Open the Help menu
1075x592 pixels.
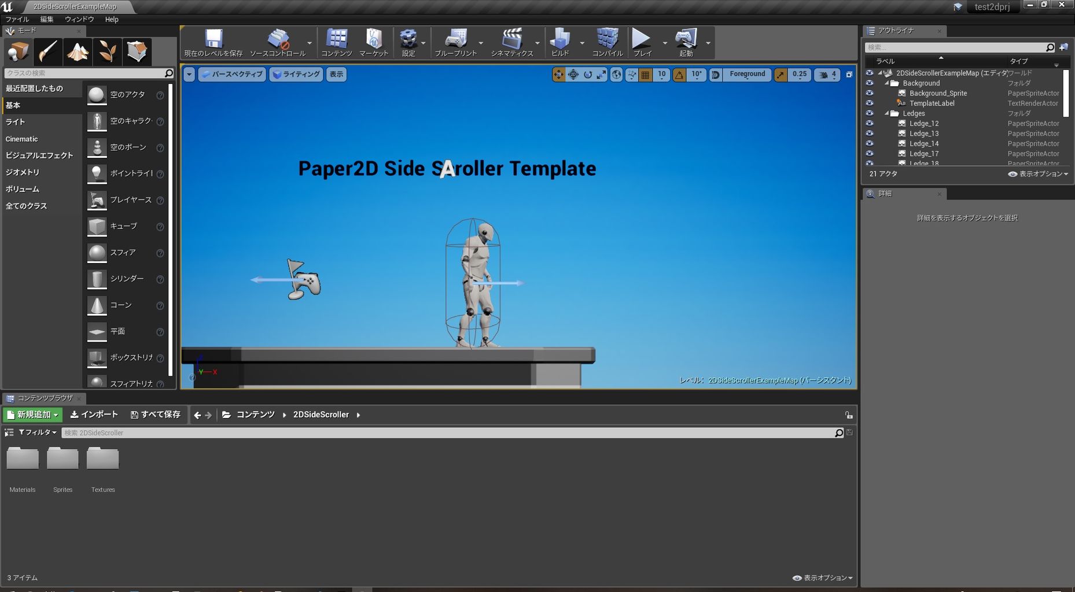112,19
